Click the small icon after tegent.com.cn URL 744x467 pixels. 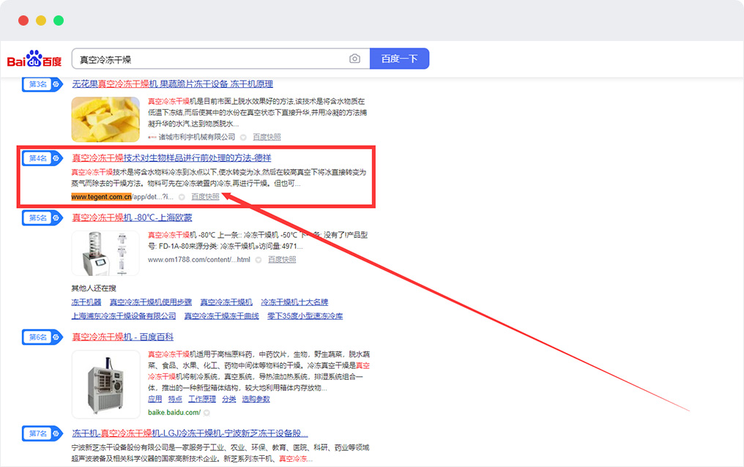[x=182, y=197]
